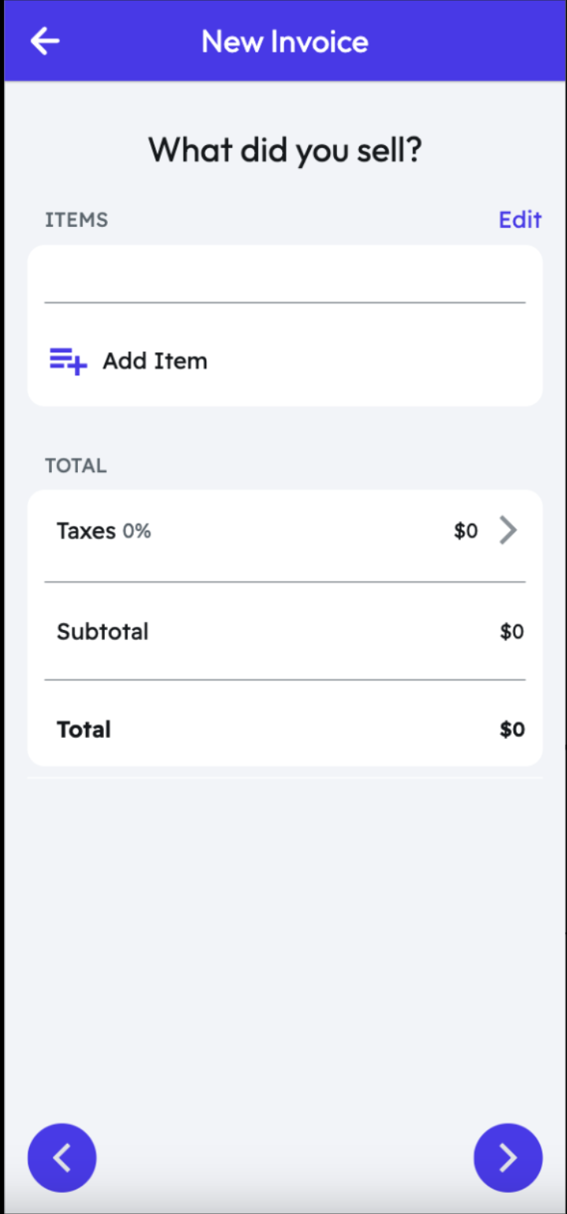Click the bold Total $0 amount

[512, 730]
